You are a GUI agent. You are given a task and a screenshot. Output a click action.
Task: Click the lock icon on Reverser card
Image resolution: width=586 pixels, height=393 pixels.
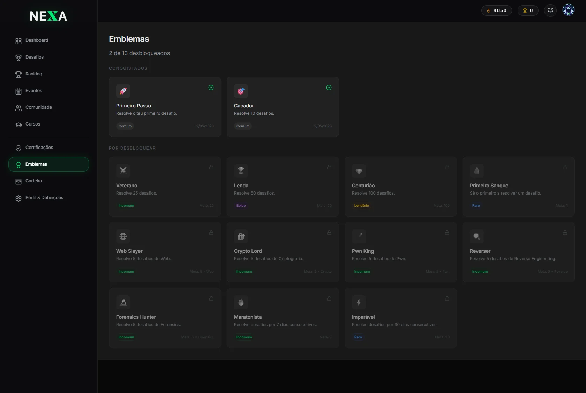tap(565, 233)
